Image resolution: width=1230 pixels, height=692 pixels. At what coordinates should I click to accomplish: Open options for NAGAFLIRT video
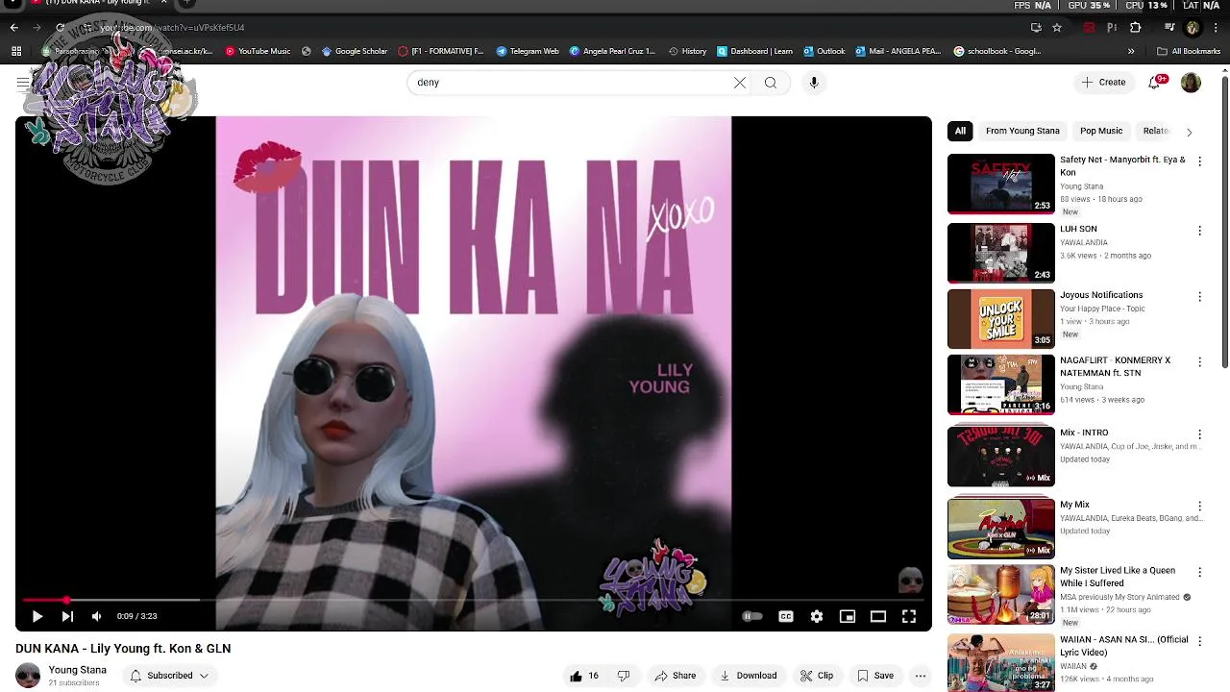(1199, 362)
